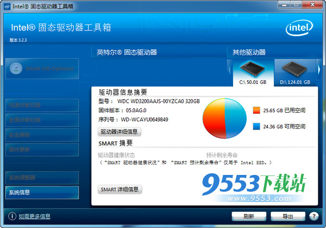The width and height of the screenshot is (326, 228).
Task: Open the 固件更新 option
Action: 42,149
